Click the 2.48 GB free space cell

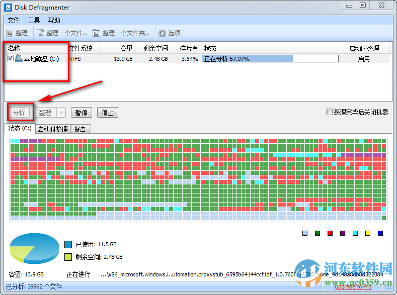pos(158,59)
